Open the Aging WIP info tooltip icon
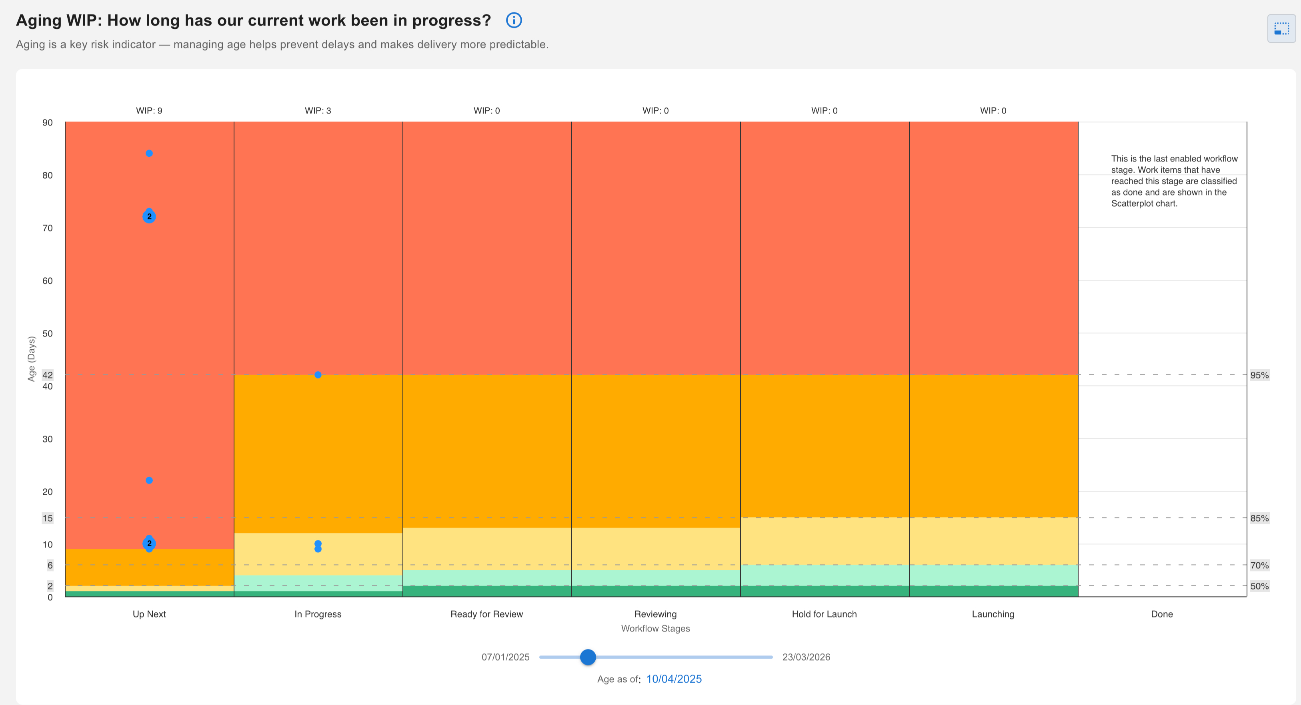Image resolution: width=1301 pixels, height=705 pixels. 513,20
